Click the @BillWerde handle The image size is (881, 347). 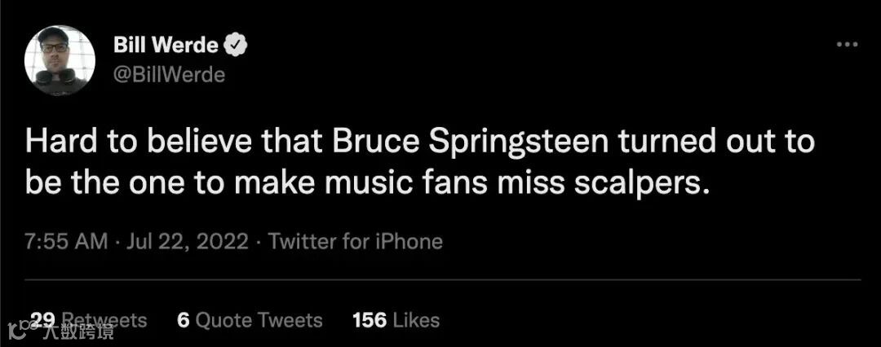170,75
